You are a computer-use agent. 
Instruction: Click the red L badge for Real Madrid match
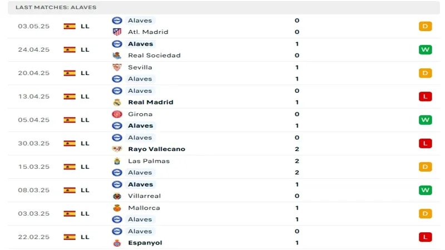pyautogui.click(x=426, y=97)
